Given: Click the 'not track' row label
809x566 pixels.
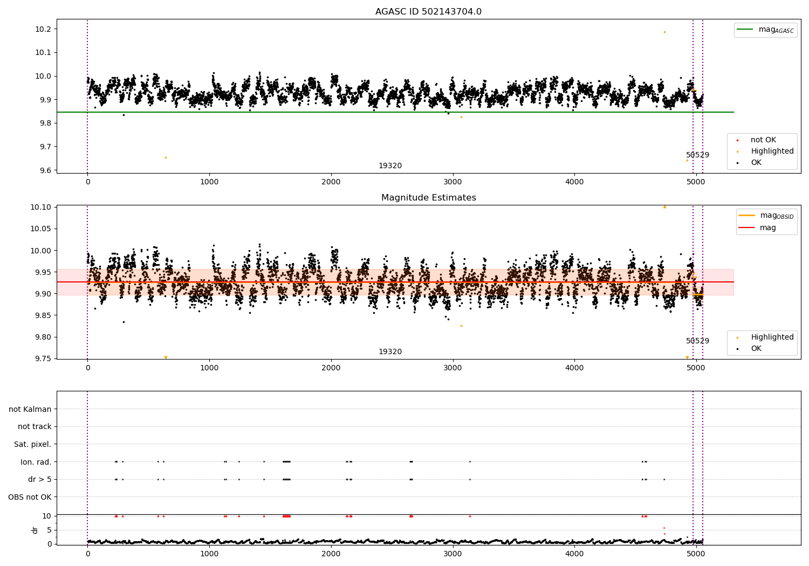Looking at the screenshot, I should coord(35,427).
